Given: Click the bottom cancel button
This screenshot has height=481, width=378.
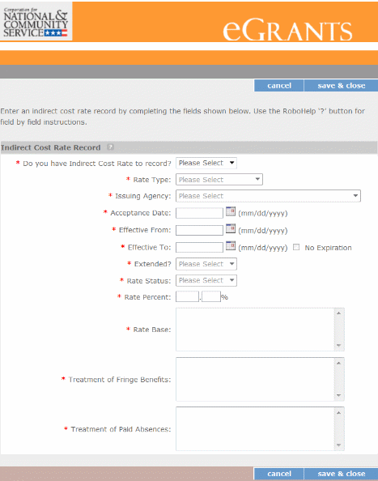Looking at the screenshot, I should pos(279,474).
